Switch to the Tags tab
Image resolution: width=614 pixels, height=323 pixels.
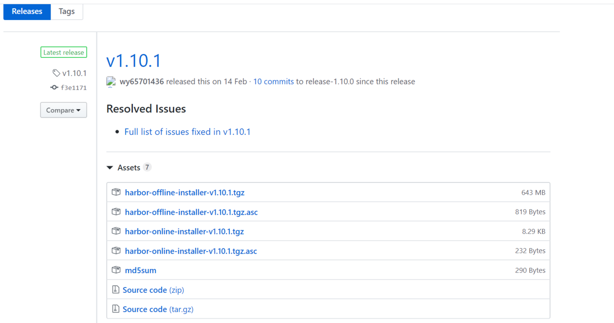[x=67, y=11]
